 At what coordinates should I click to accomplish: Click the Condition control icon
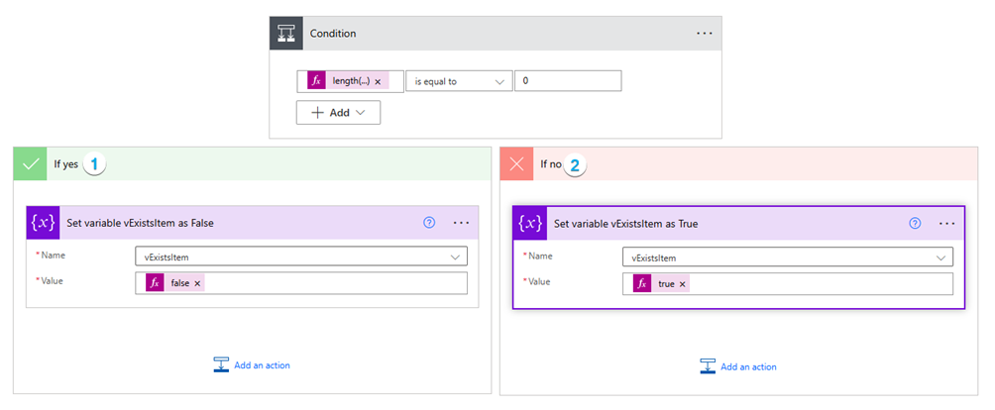[x=287, y=33]
